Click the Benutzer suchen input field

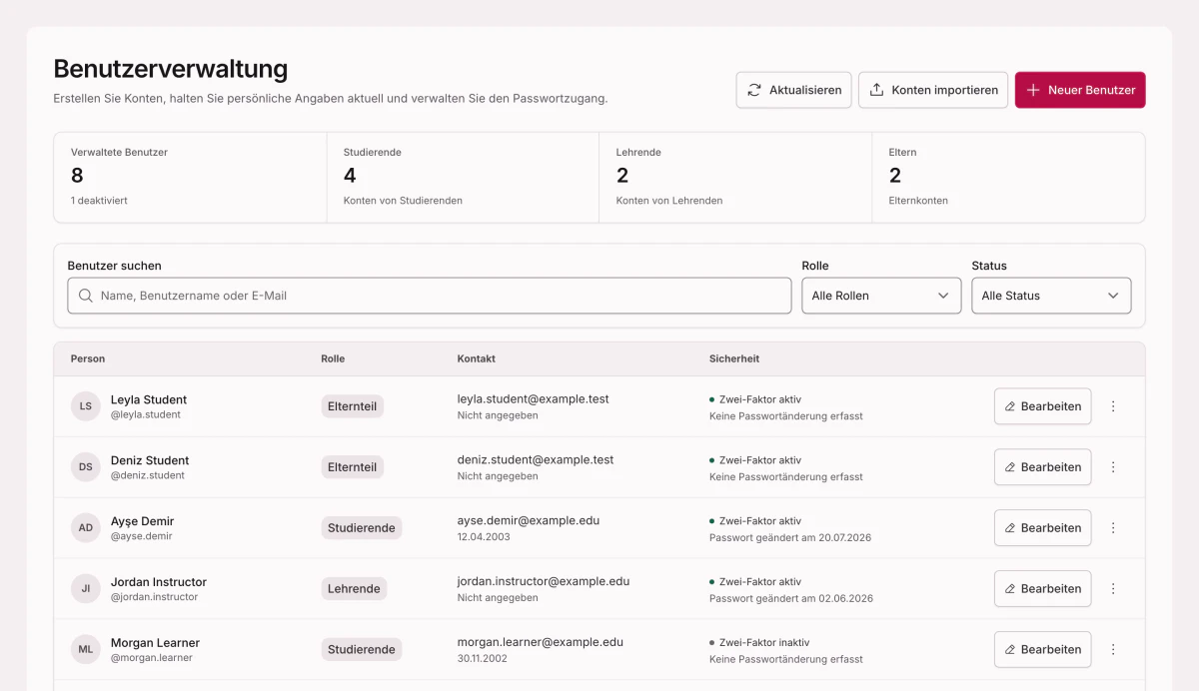point(430,296)
